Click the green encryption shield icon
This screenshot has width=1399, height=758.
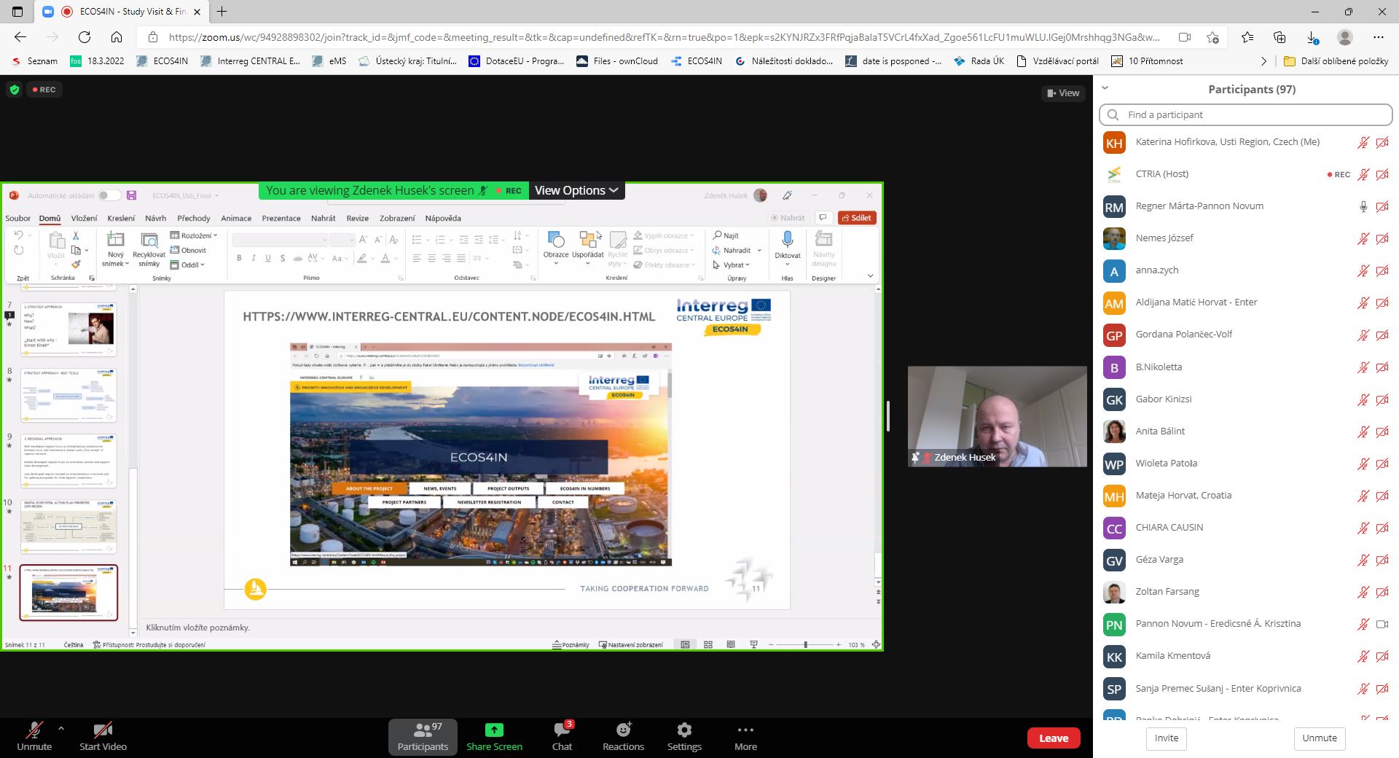[14, 90]
